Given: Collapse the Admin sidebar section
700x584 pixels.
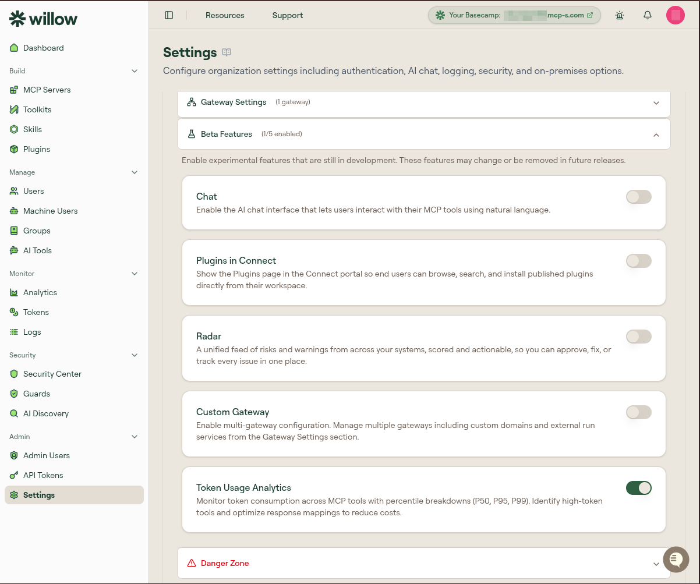Looking at the screenshot, I should 135,437.
